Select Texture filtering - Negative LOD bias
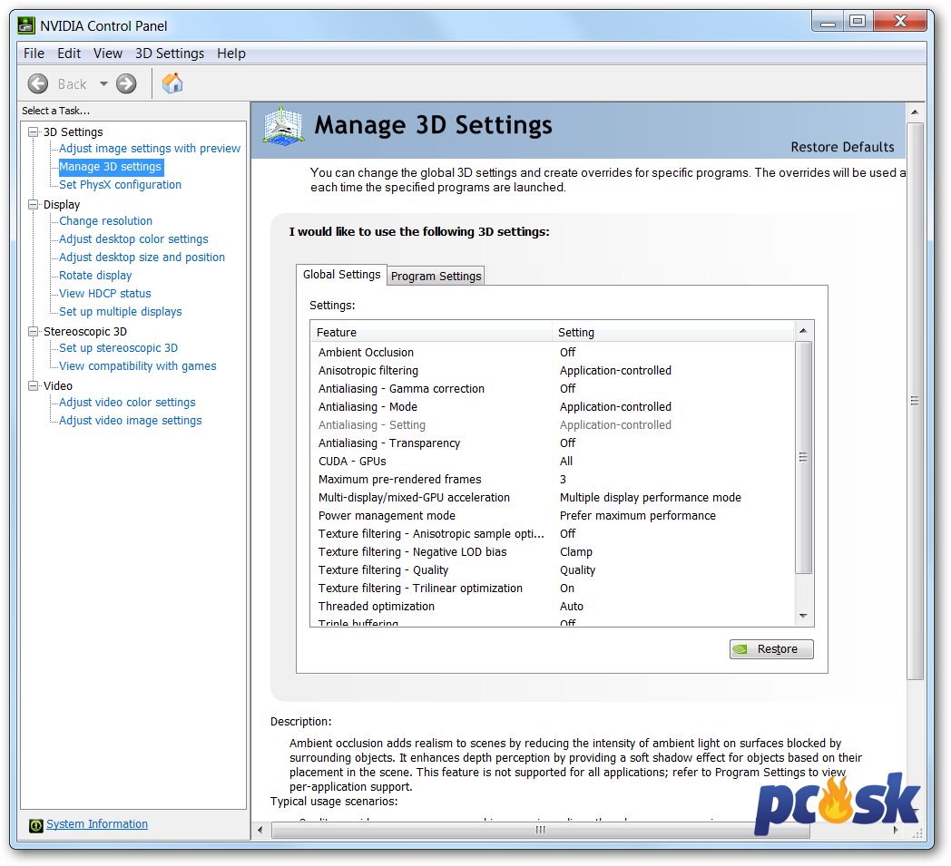 553,552
